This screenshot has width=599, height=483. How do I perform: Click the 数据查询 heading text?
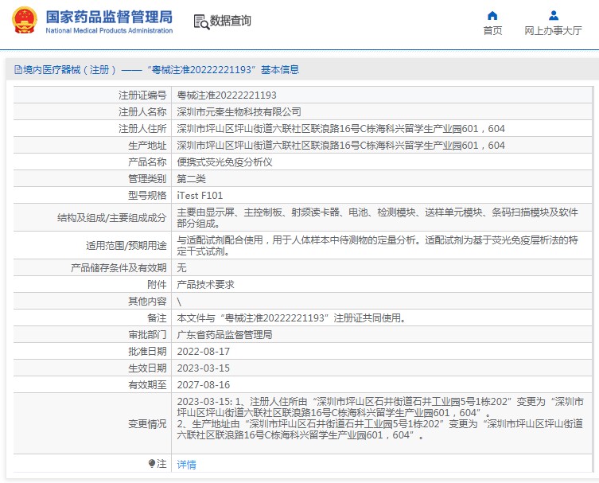(231, 21)
